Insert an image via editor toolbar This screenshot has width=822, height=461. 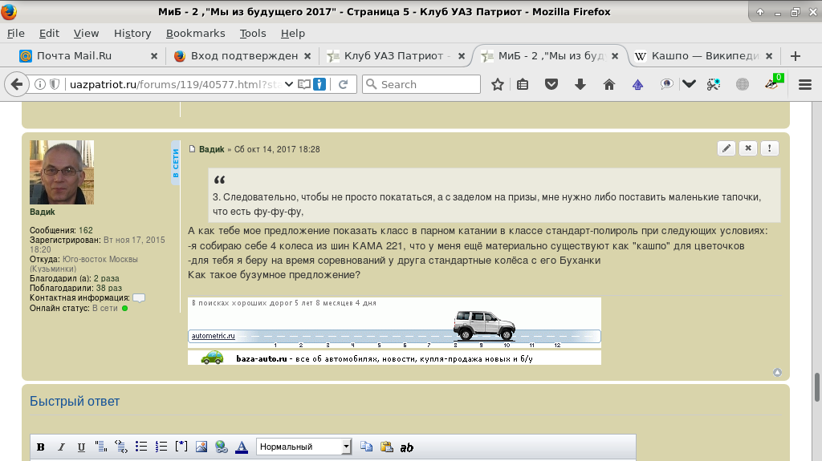(x=201, y=447)
